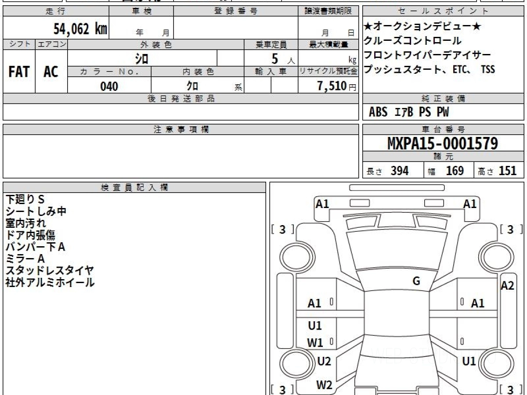This screenshot has height=395, width=527.
Task: Select the A2 damage mark on the diagram
Action: click(507, 286)
